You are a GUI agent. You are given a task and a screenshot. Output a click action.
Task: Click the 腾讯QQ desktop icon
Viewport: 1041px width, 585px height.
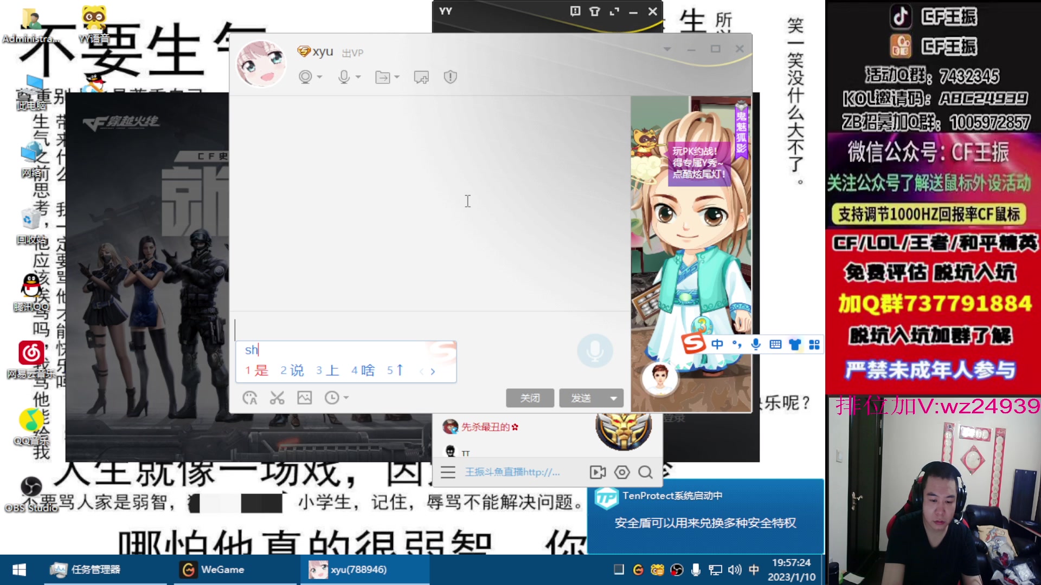pyautogui.click(x=31, y=292)
